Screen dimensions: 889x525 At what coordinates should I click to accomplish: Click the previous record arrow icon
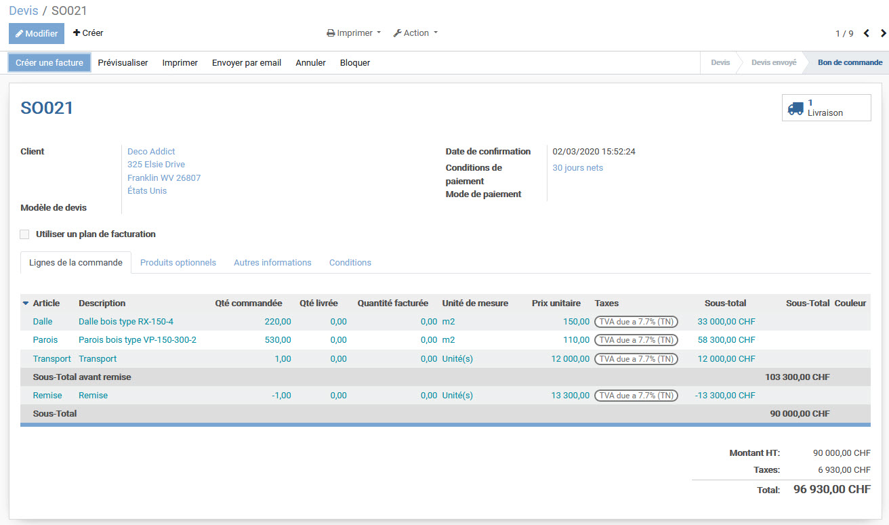pos(866,33)
